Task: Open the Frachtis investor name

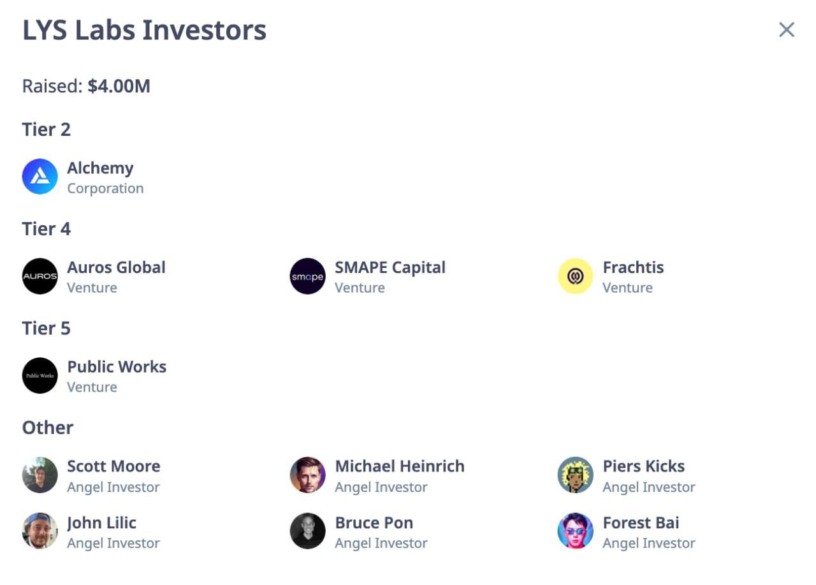Action: tap(633, 267)
